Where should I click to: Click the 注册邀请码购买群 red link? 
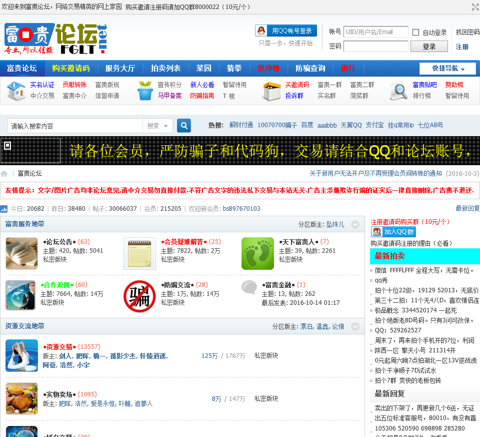(410, 222)
